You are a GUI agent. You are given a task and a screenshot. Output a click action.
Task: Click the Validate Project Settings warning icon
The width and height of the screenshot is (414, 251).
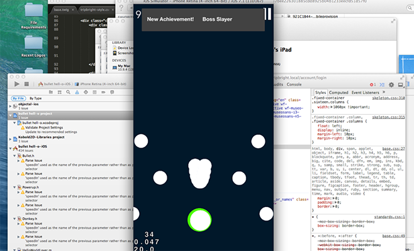click(23, 127)
